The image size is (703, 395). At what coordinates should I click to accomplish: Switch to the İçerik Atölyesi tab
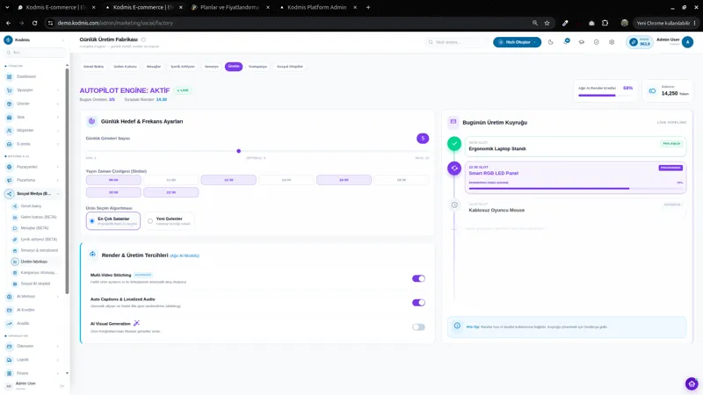point(183,67)
